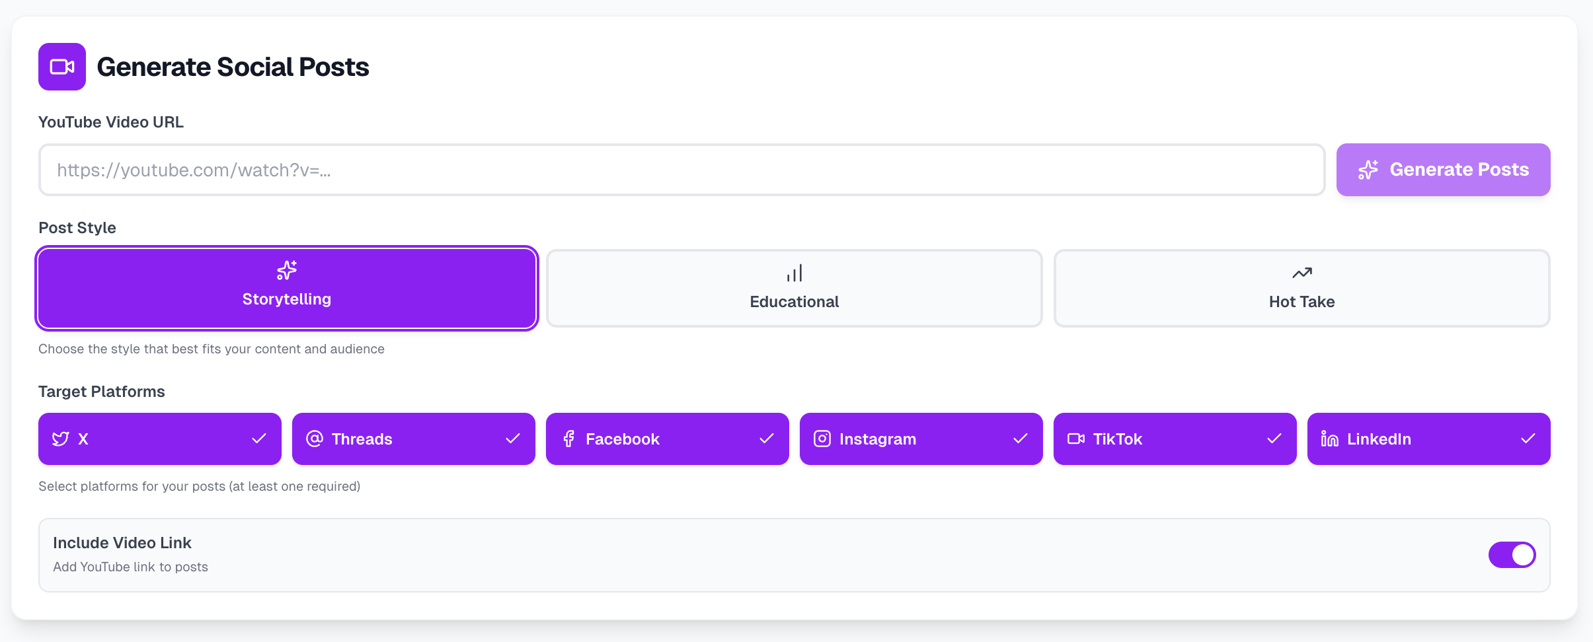
Task: Select the Hot Take post style
Action: [x=1302, y=288]
